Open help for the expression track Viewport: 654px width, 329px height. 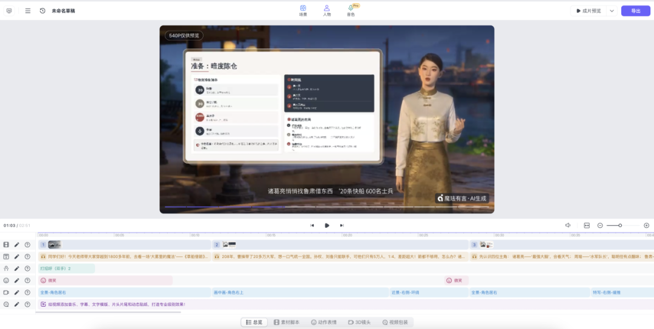pyautogui.click(x=27, y=281)
